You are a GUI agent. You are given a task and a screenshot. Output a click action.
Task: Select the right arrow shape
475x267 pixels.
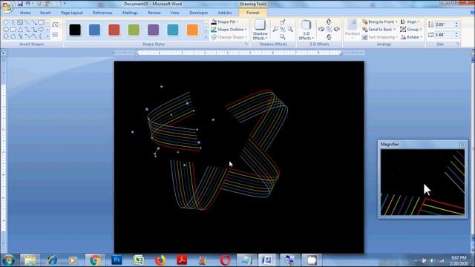41,30
